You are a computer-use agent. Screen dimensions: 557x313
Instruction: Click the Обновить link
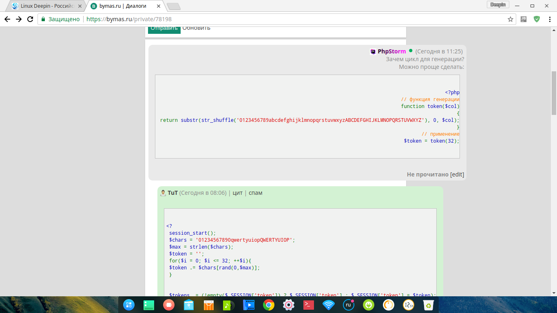coord(196,28)
